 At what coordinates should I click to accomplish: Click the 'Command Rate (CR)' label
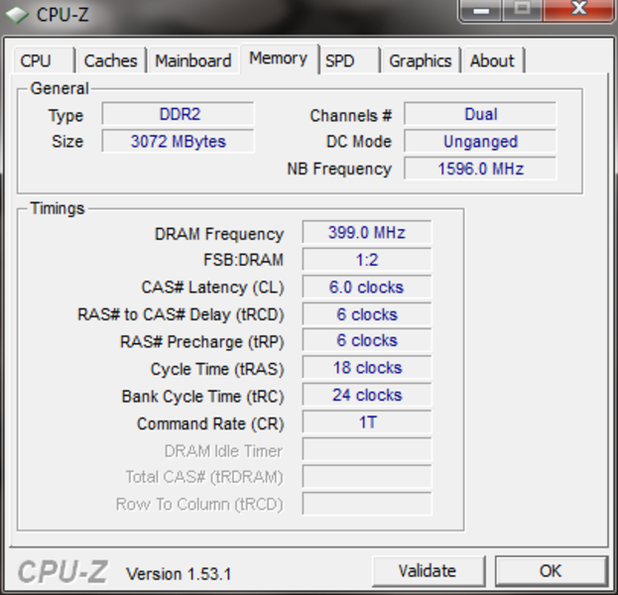[210, 424]
